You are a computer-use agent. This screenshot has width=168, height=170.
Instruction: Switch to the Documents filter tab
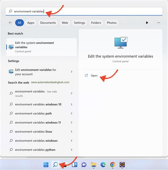click(48, 23)
